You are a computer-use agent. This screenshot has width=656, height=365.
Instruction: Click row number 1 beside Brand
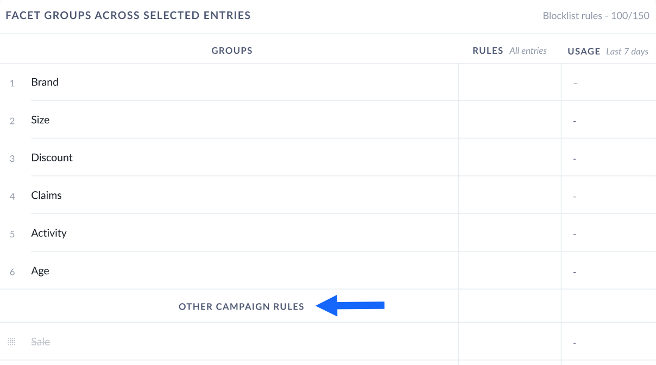(x=12, y=83)
